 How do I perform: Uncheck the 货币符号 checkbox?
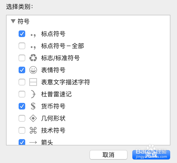click(x=22, y=106)
